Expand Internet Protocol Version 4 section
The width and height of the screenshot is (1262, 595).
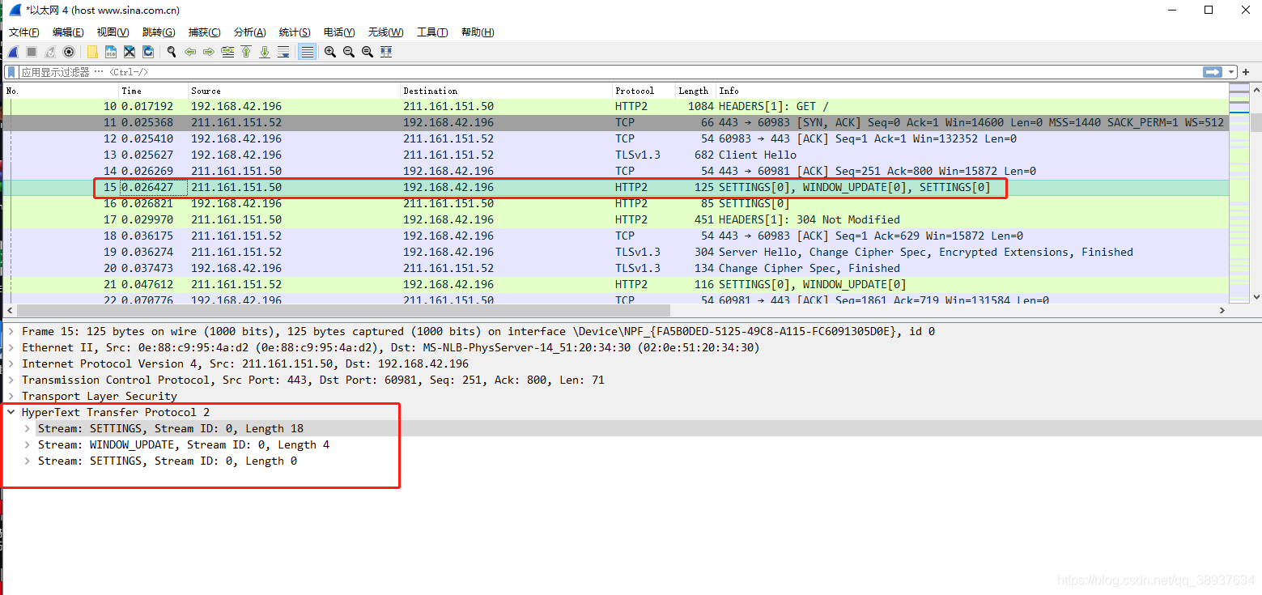coord(11,363)
